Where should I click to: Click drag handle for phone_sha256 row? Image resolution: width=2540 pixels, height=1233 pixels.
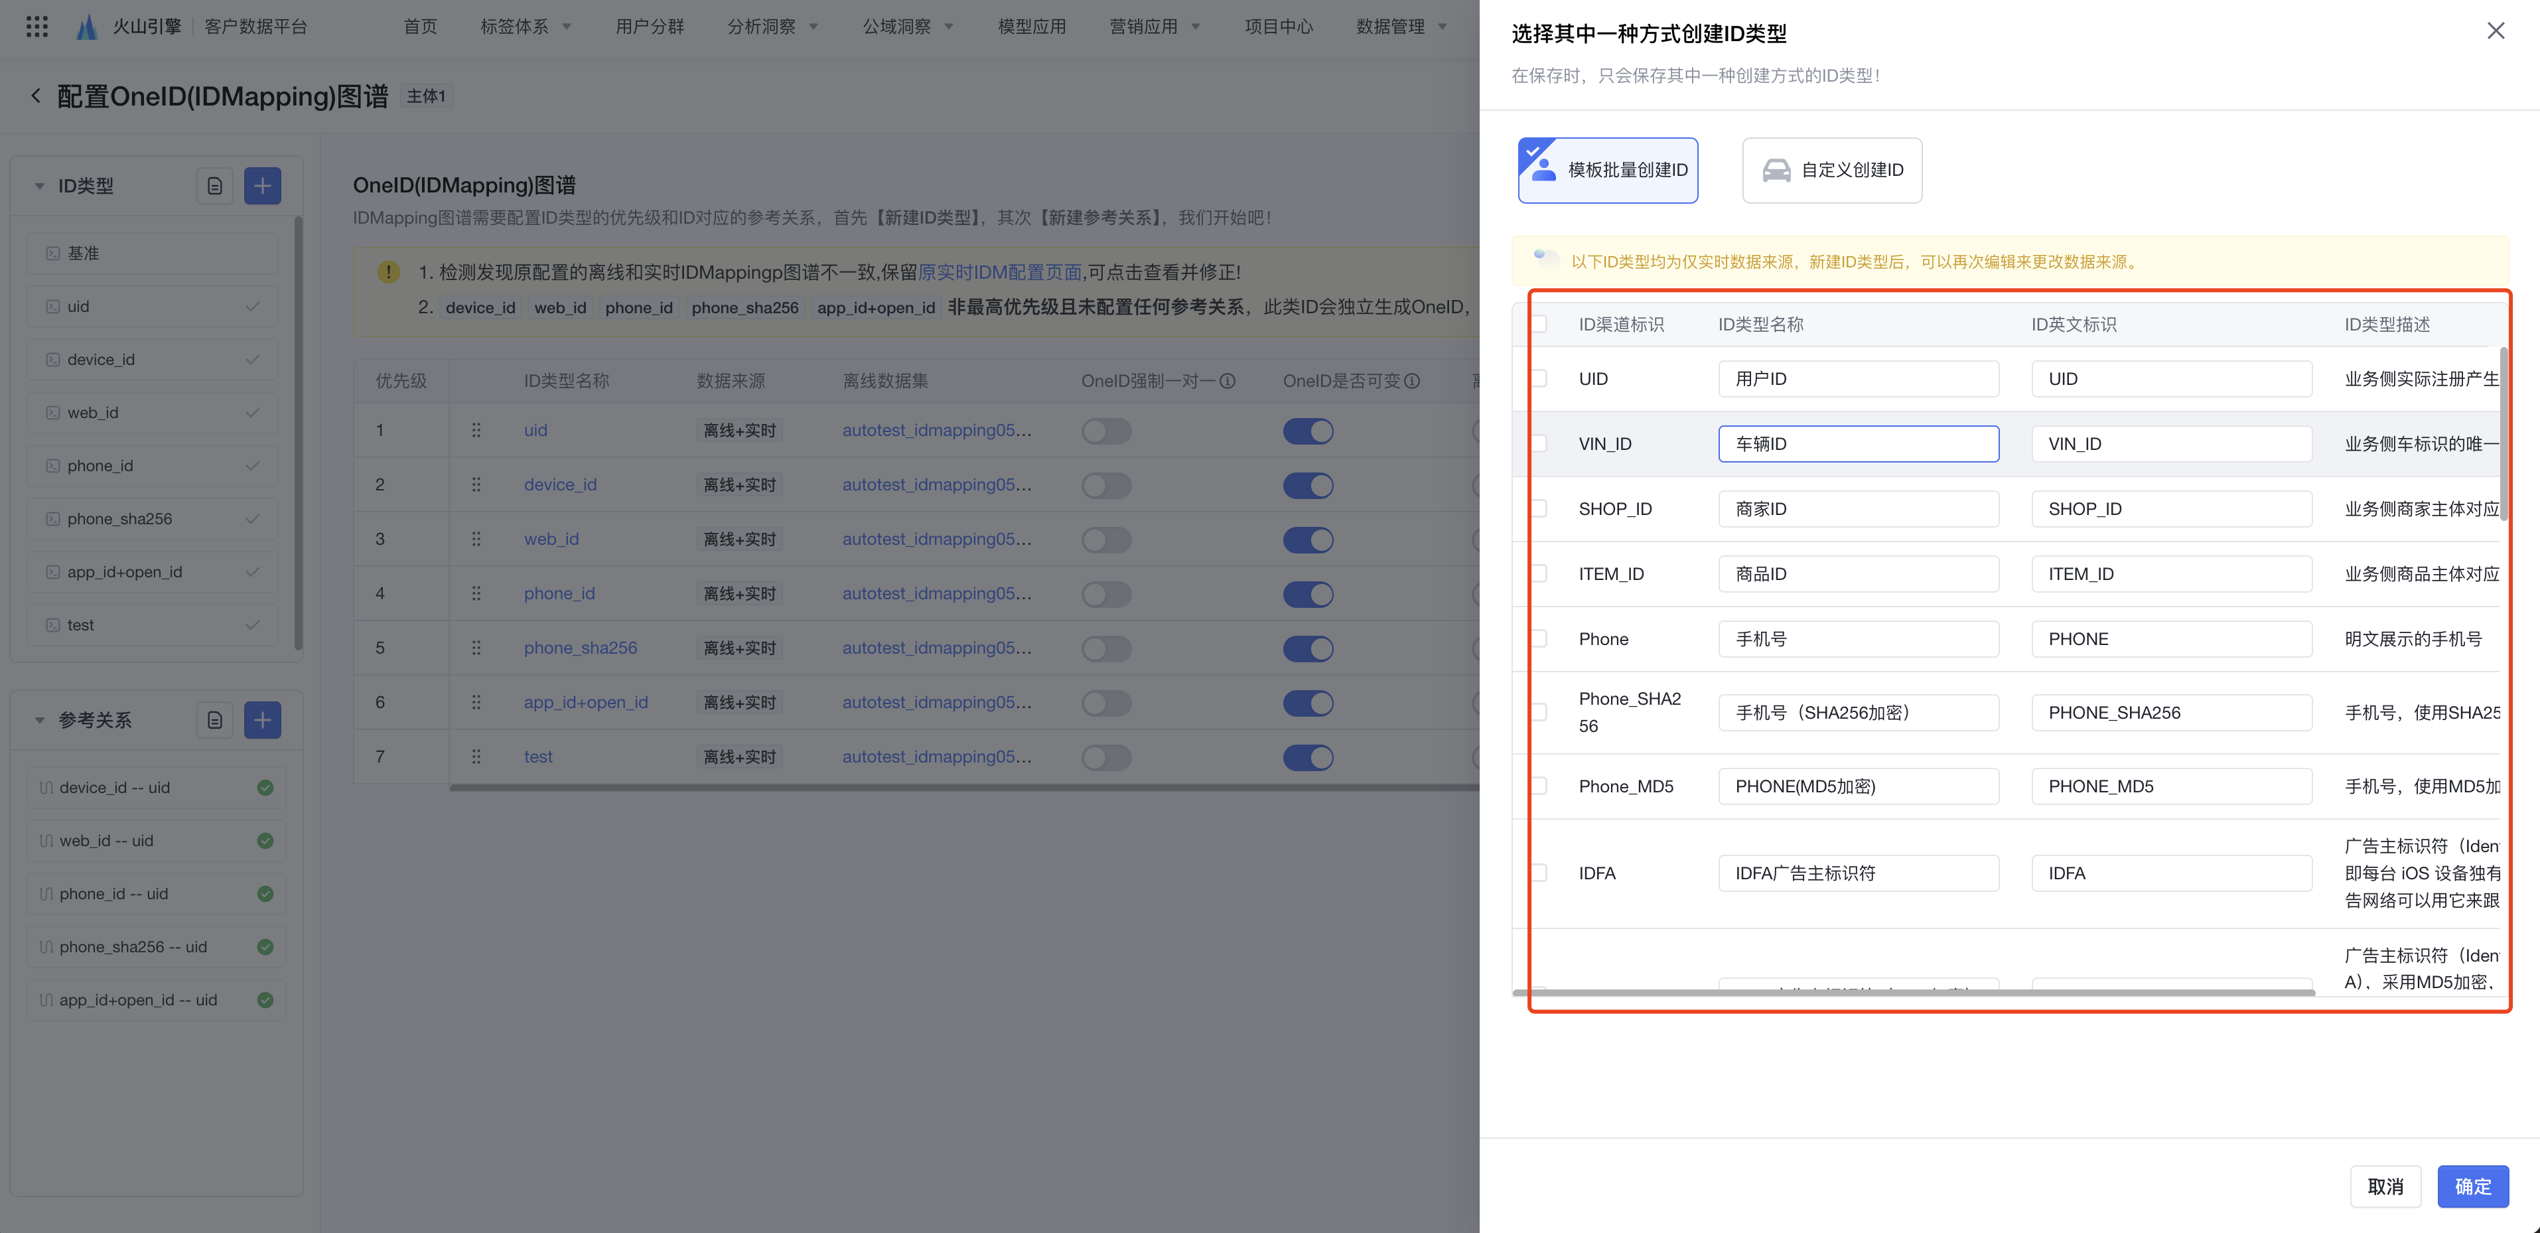coord(476,647)
